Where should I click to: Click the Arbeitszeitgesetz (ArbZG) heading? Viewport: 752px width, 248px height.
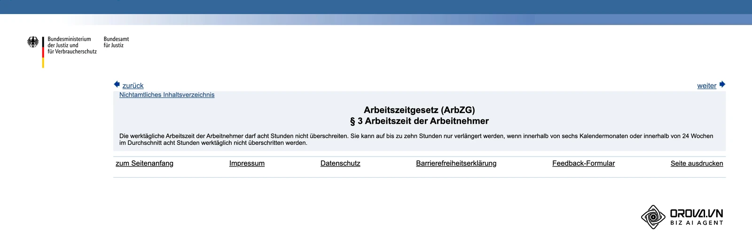(419, 110)
